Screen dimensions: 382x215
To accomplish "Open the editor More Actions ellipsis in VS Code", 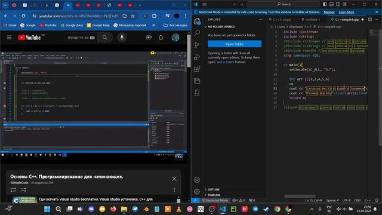I will (x=377, y=20).
